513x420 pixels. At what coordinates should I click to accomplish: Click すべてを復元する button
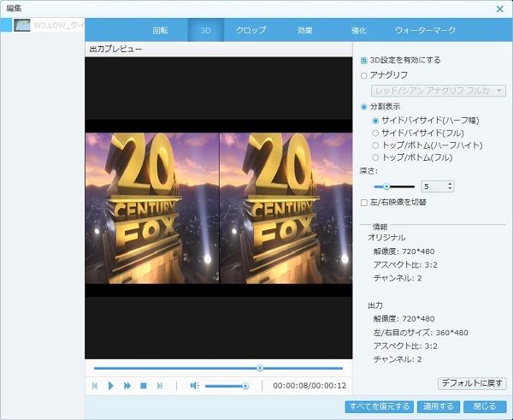(x=379, y=406)
